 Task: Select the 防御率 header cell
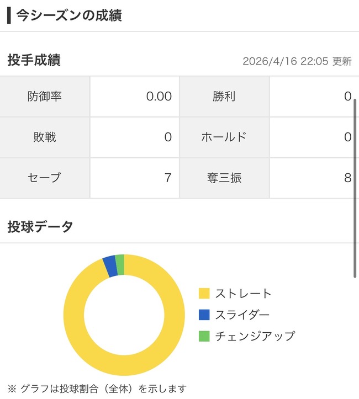pyautogui.click(x=45, y=97)
